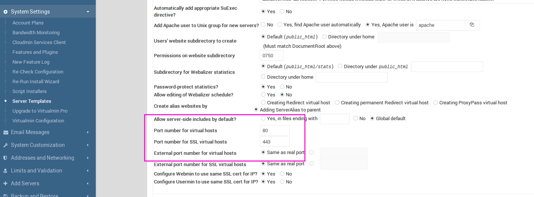Click the port number for virtual hosts field
The image size is (534, 197).
point(275,130)
